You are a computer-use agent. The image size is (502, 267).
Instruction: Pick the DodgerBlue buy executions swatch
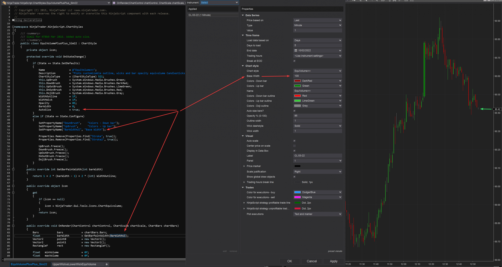(297, 192)
